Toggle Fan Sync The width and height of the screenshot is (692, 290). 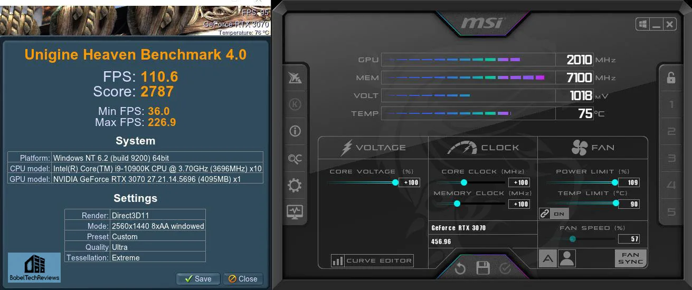631,258
